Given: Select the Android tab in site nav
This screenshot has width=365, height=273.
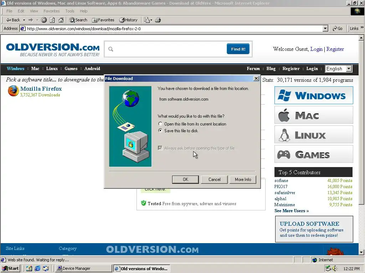Looking at the screenshot, I should [x=92, y=69].
